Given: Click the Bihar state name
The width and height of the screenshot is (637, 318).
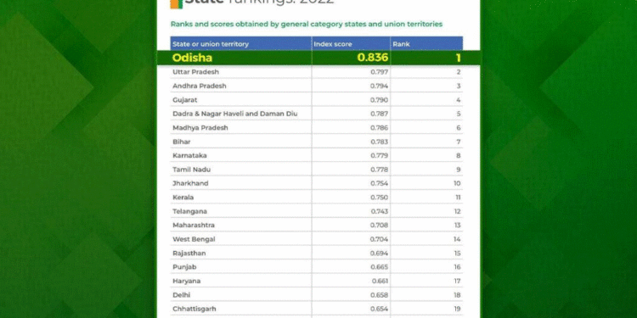Looking at the screenshot, I should pos(182,142).
